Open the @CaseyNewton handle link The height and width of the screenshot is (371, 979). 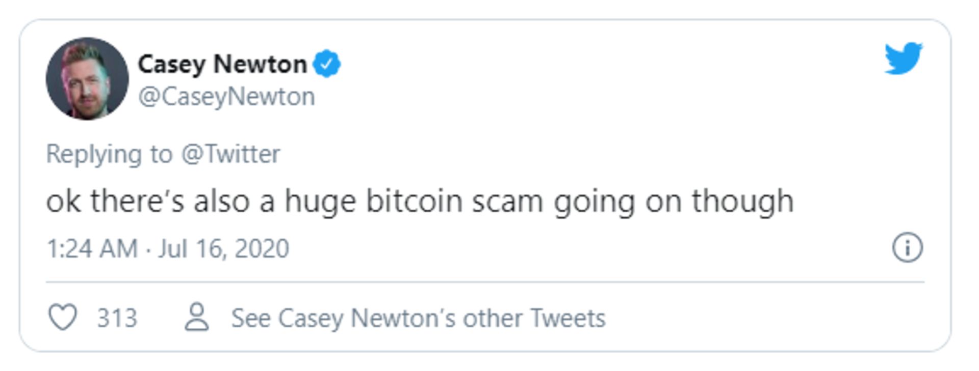point(226,96)
